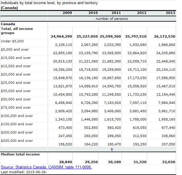Open the Statistics Canada CANSIM source link
Image resolution: width=182 pixels, height=175 pixels.
(46, 167)
